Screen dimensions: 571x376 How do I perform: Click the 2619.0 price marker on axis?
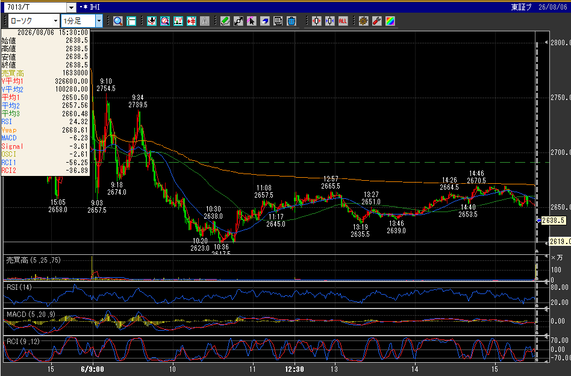click(x=560, y=242)
